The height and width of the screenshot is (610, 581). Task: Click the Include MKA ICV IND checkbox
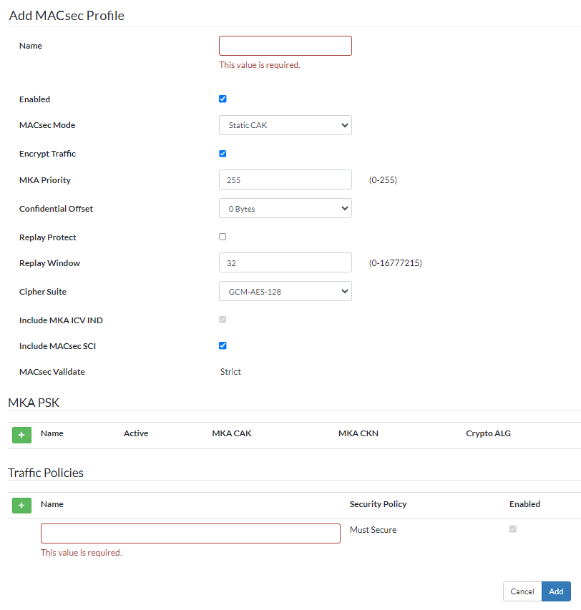[x=223, y=320]
